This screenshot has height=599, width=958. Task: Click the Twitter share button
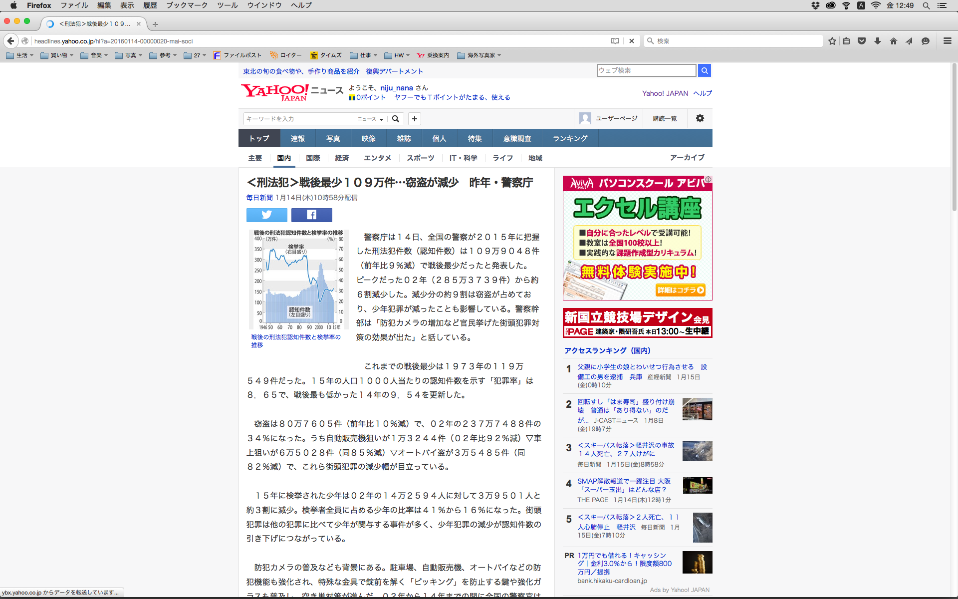pyautogui.click(x=266, y=215)
